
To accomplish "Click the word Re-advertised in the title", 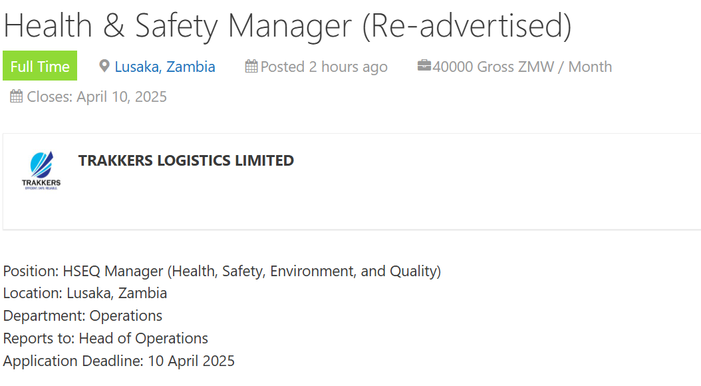I will point(466,25).
